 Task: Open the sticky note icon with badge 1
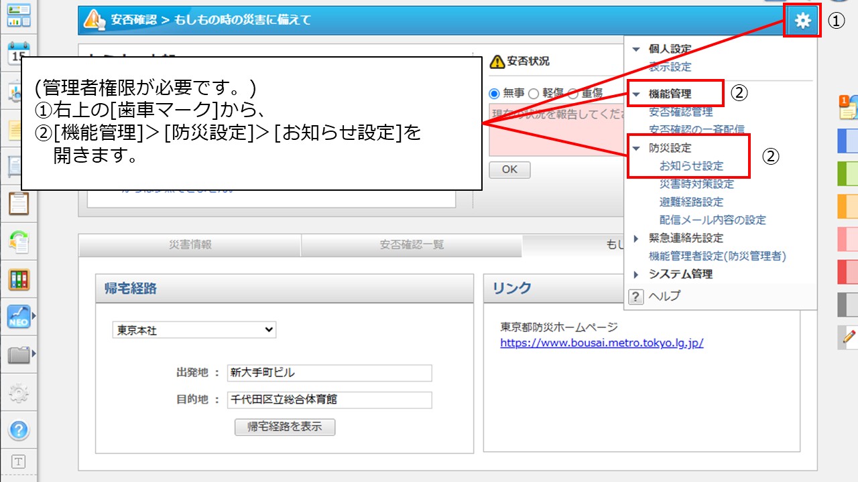[x=848, y=107]
